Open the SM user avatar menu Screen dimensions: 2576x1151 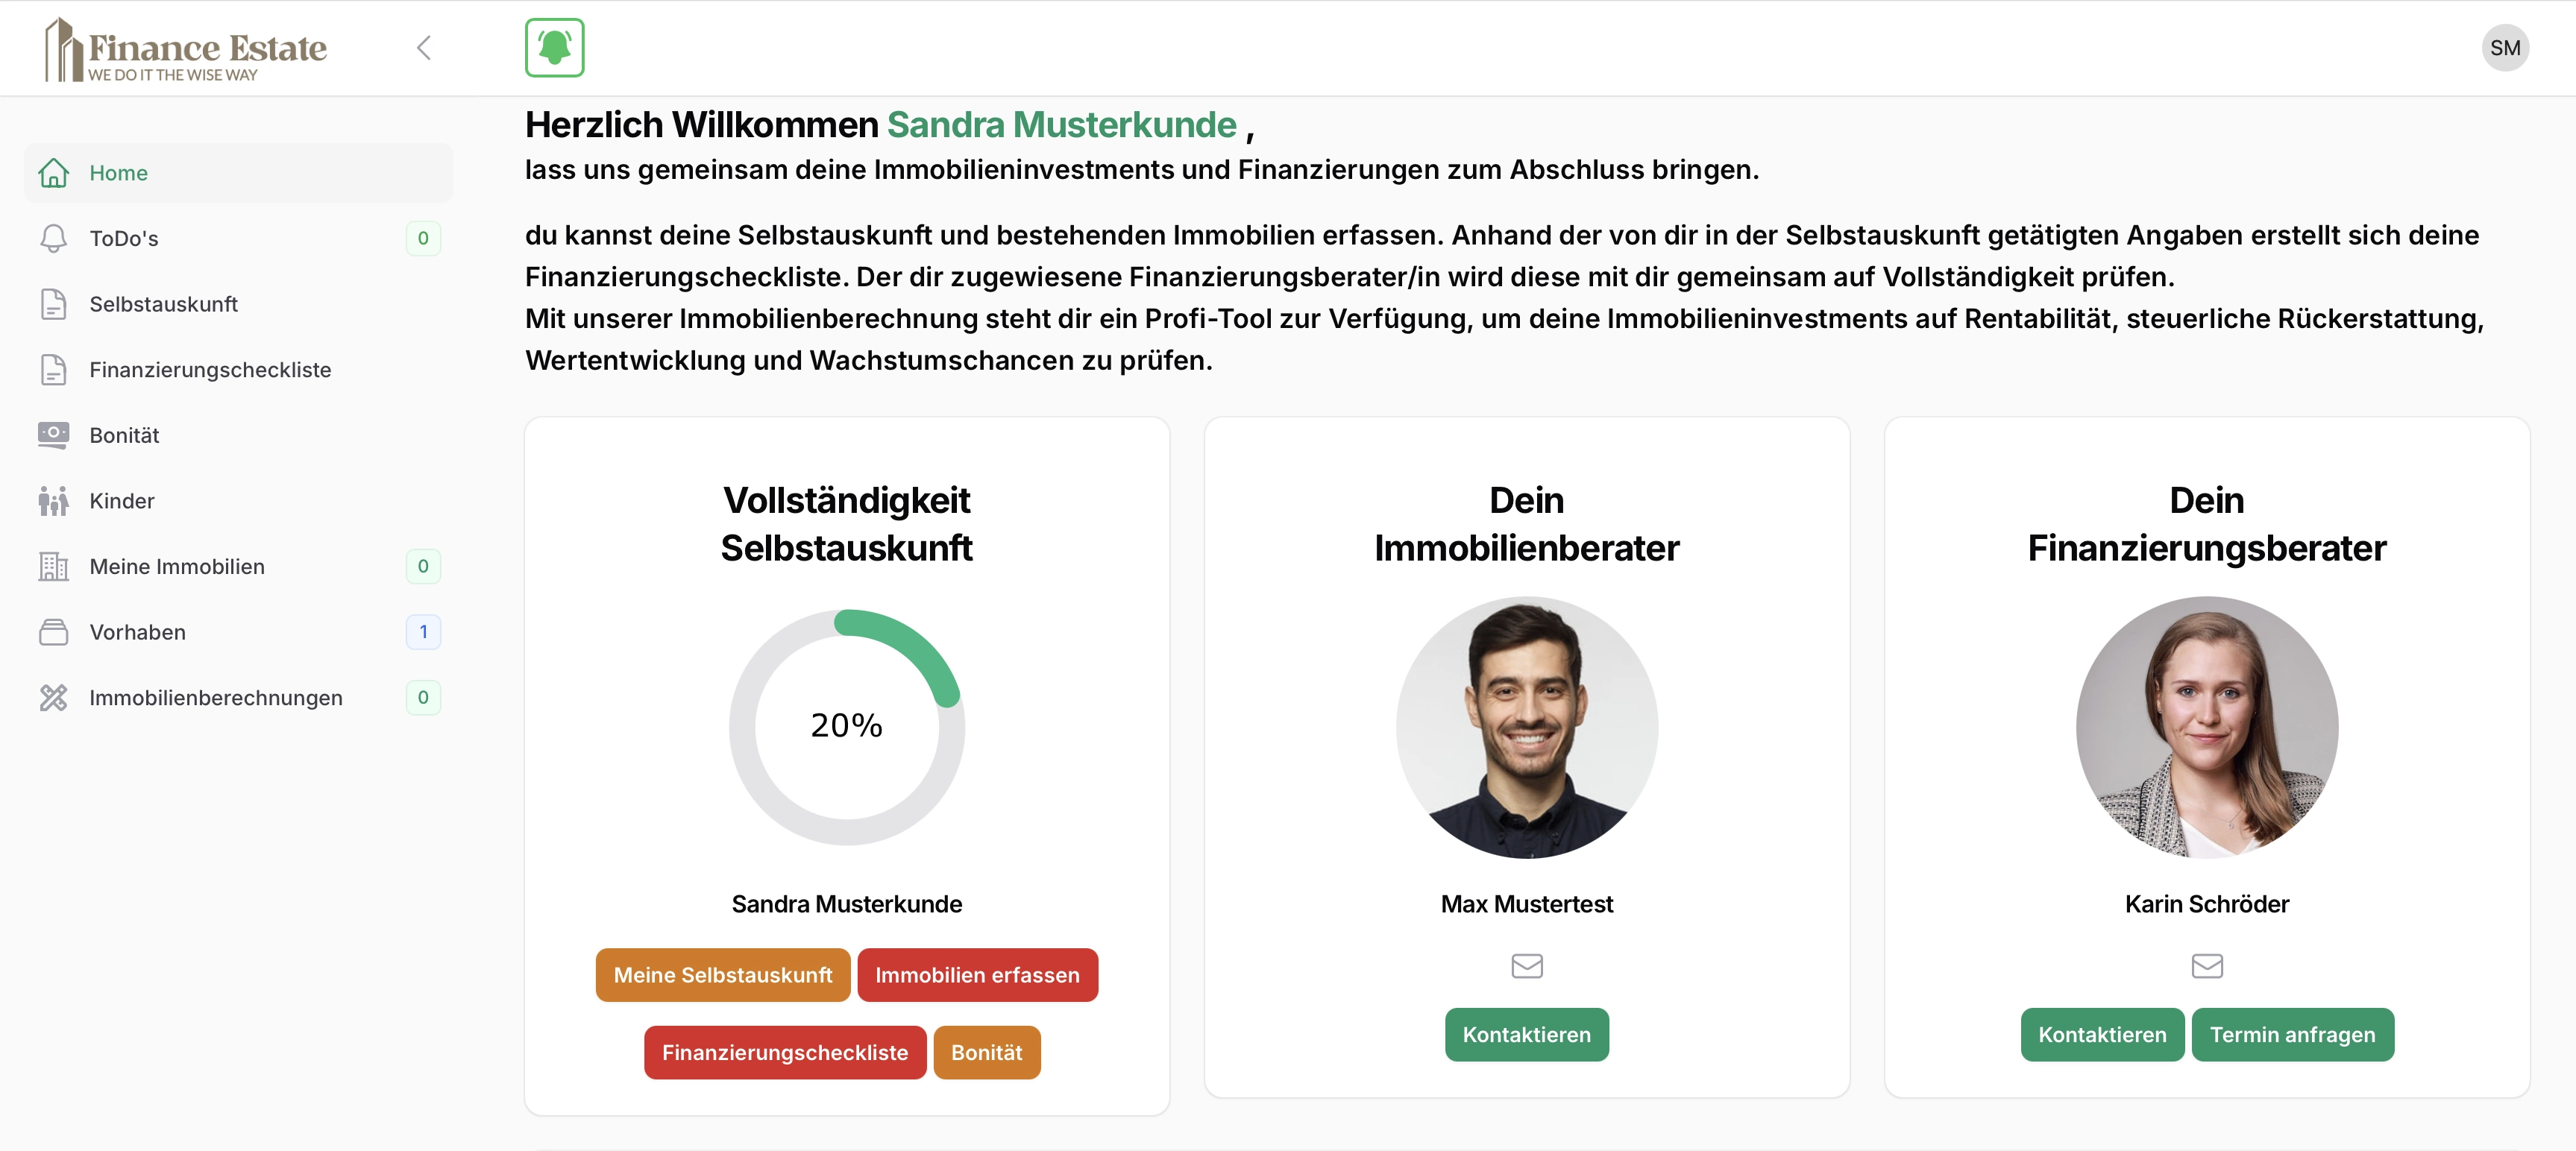click(x=2504, y=48)
